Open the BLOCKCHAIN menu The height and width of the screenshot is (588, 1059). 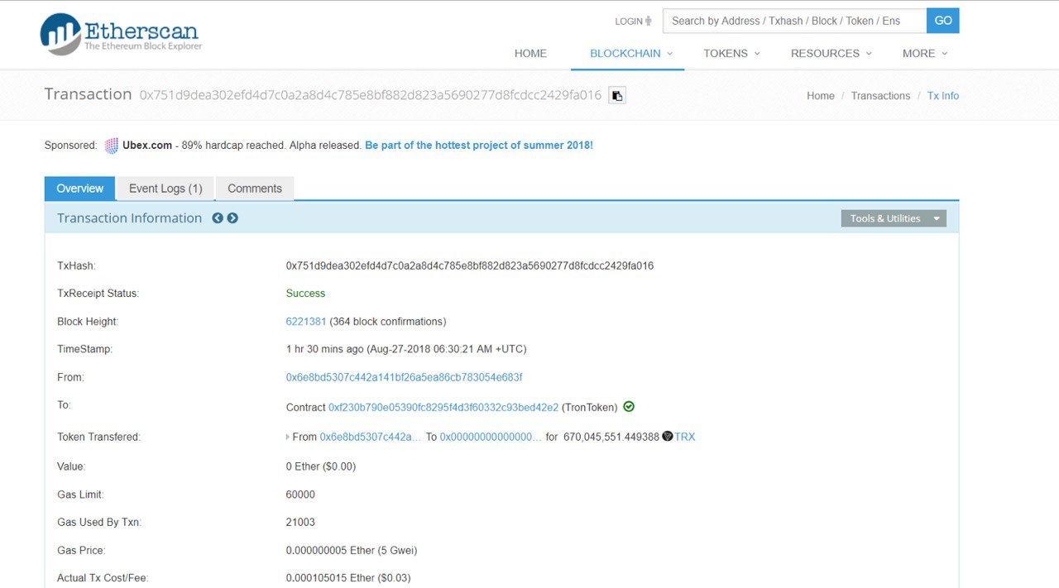point(631,53)
